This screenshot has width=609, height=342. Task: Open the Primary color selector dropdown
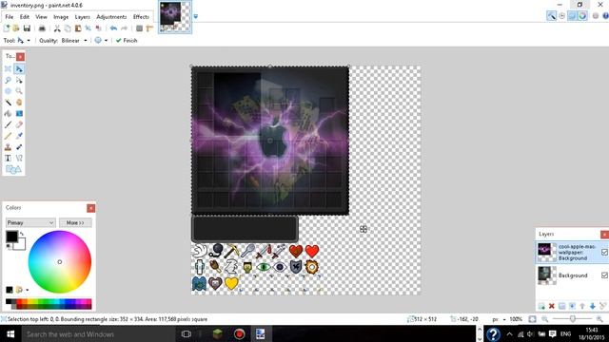coord(29,222)
